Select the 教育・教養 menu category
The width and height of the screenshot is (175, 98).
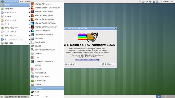coord(15,43)
